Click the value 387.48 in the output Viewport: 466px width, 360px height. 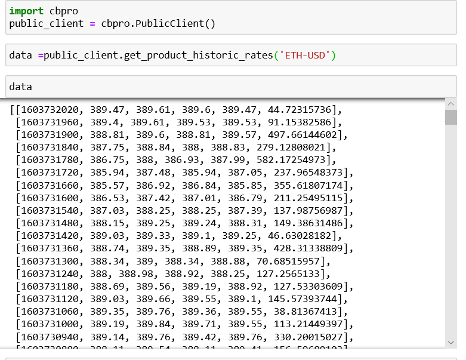pos(153,173)
